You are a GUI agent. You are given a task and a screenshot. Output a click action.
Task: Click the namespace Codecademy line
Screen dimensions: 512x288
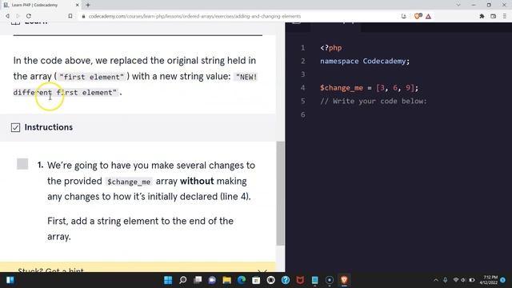click(x=365, y=61)
